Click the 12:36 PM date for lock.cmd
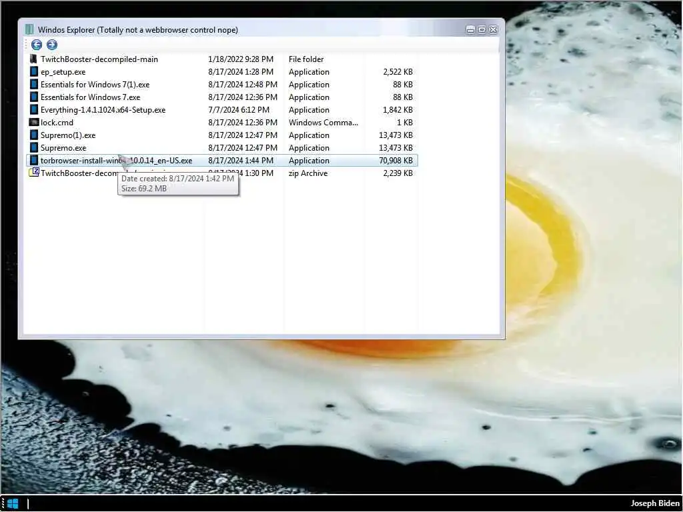 (243, 123)
